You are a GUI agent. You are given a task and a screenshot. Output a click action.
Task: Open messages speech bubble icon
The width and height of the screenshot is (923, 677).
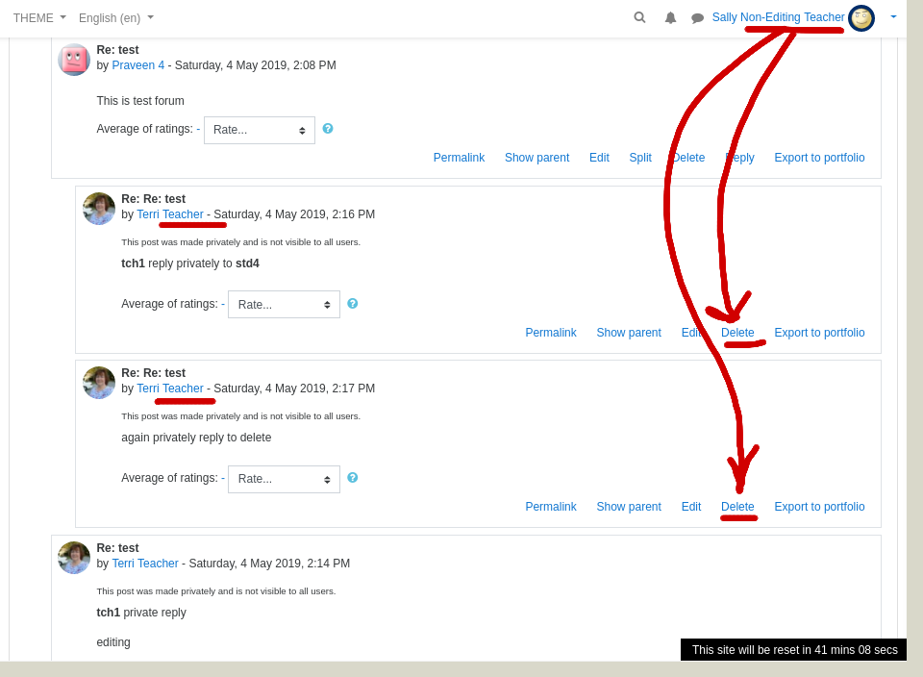coord(698,18)
